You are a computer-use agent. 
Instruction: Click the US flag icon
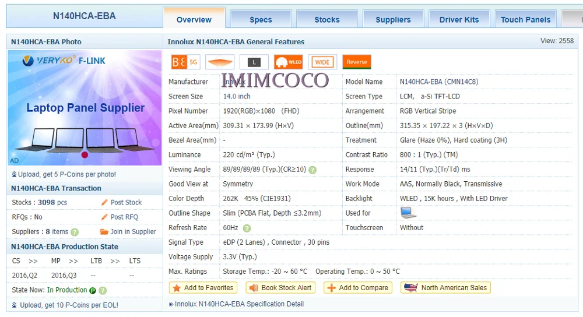point(411,288)
